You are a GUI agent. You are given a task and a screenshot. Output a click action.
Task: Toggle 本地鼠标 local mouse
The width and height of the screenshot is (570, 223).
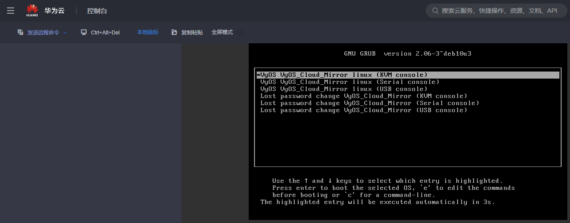(x=148, y=32)
